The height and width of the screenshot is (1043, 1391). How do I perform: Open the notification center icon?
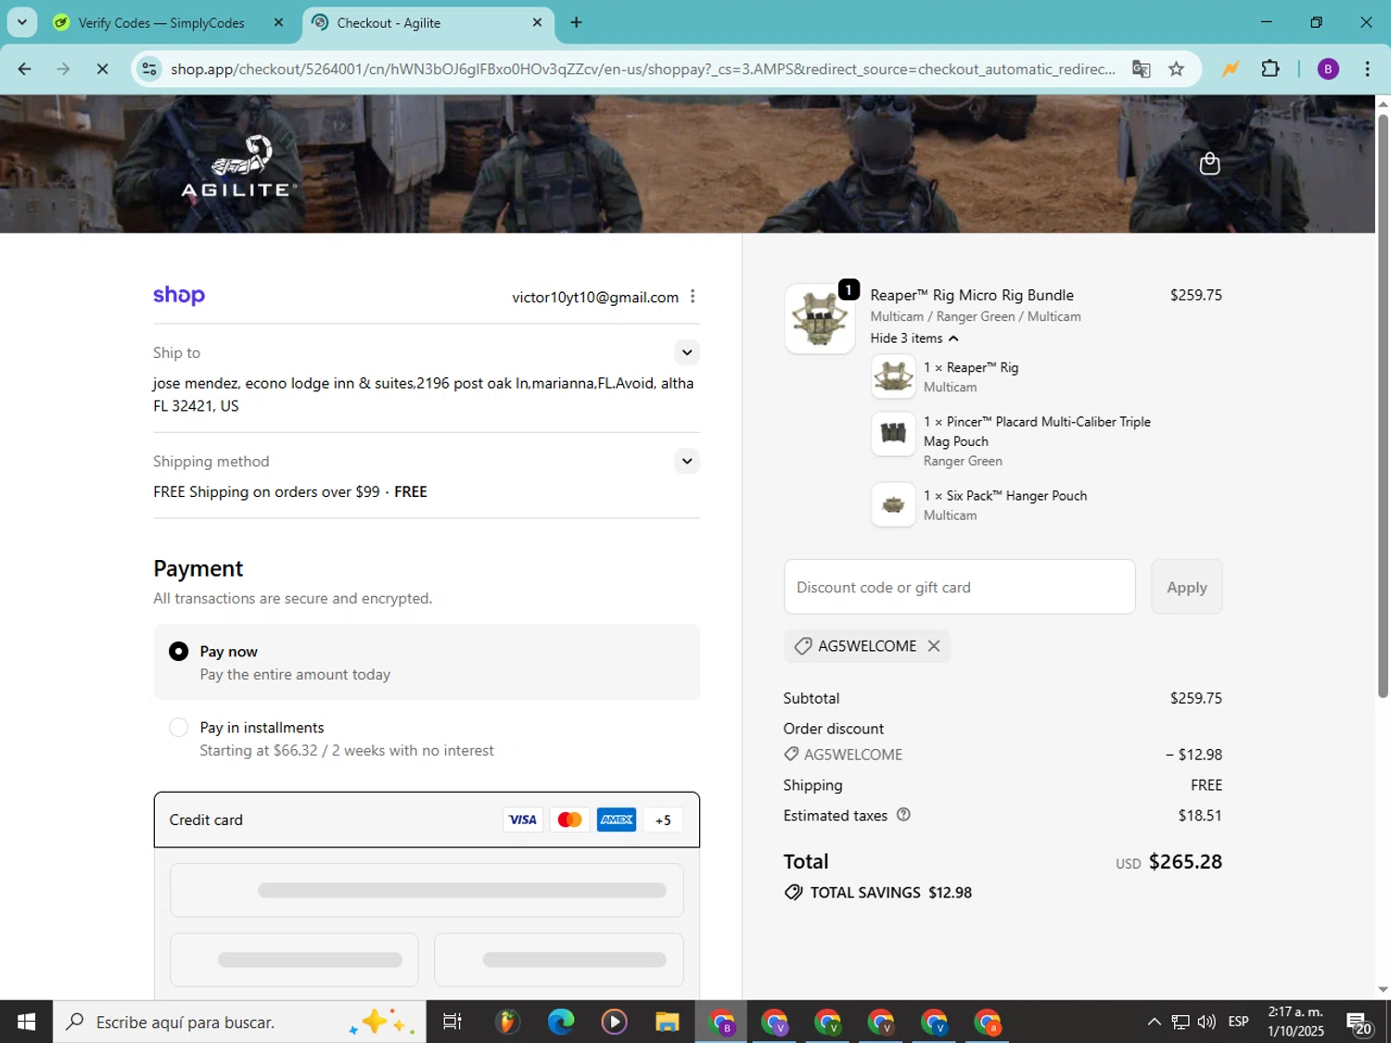point(1359,1023)
